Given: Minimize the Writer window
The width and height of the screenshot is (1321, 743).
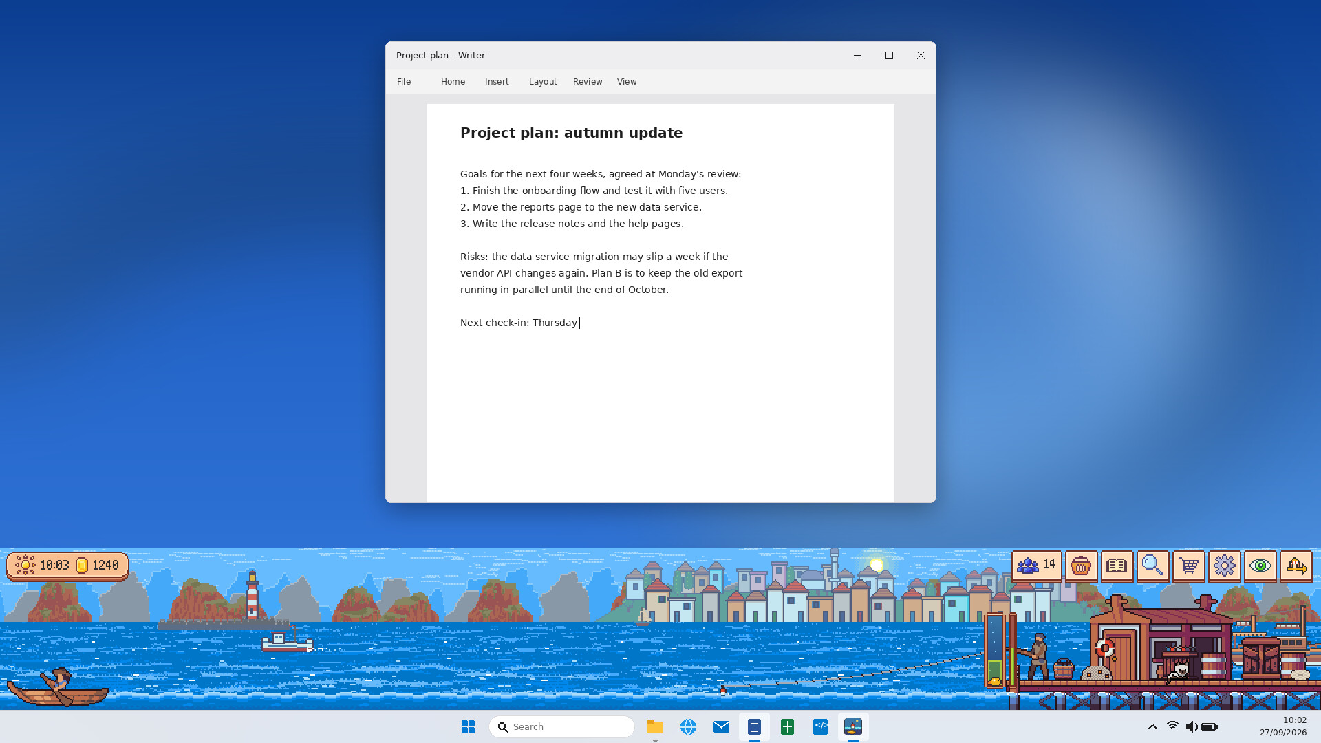Looking at the screenshot, I should coord(857,55).
